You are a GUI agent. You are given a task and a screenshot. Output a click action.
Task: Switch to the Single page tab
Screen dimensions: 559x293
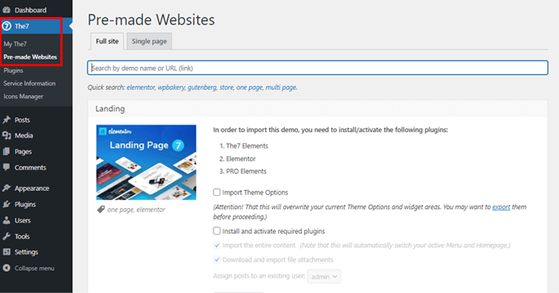[x=149, y=41]
